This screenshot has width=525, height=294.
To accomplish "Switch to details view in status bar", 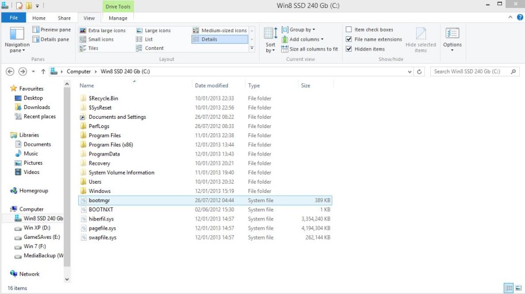I will 508,288.
